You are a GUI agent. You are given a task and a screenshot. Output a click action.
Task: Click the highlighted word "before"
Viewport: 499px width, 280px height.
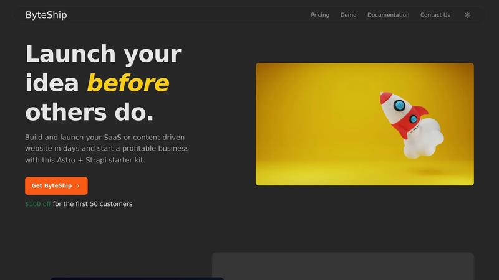[x=128, y=83]
